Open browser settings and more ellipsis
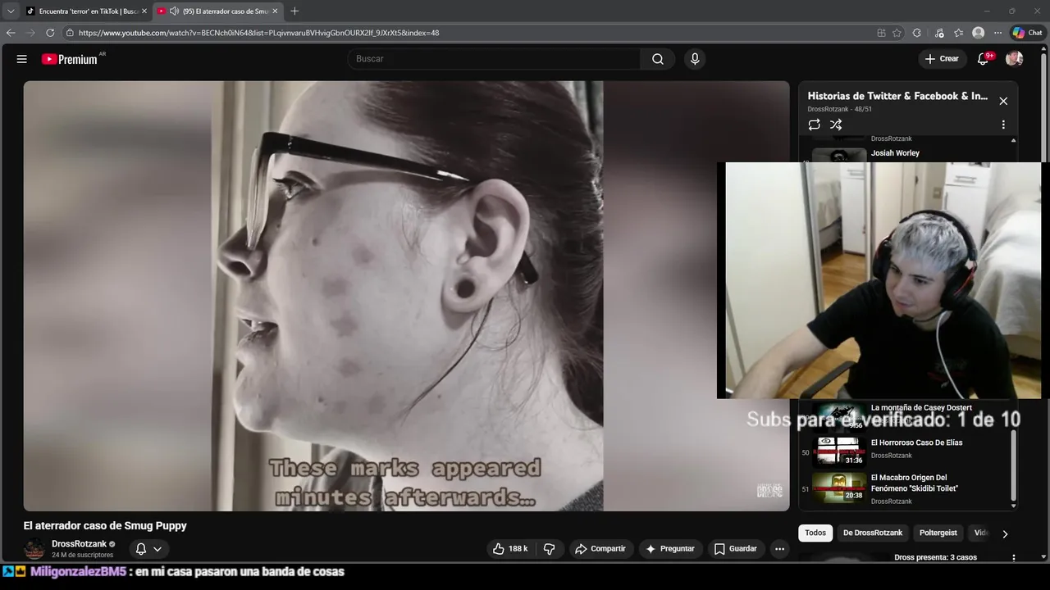Viewport: 1050px width, 590px height. click(997, 33)
